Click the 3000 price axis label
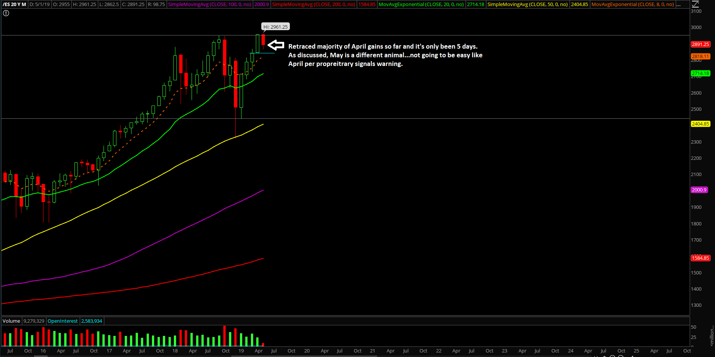This screenshot has width=715, height=357. 696,28
